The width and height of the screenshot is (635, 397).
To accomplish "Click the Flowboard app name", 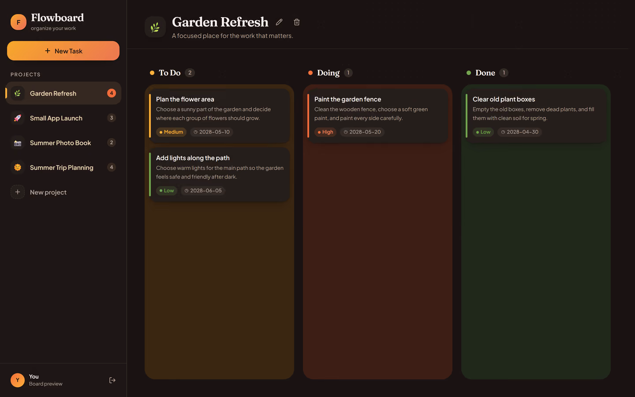I will [57, 18].
